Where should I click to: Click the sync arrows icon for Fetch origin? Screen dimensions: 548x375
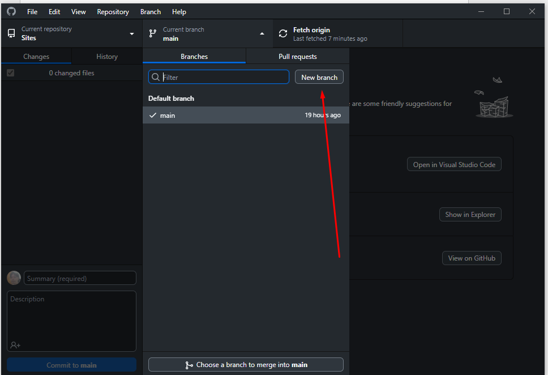point(283,33)
